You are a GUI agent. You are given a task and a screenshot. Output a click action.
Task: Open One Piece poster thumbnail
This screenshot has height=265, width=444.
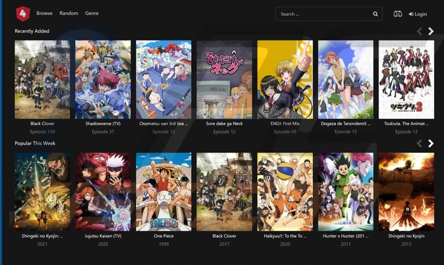(x=163, y=192)
